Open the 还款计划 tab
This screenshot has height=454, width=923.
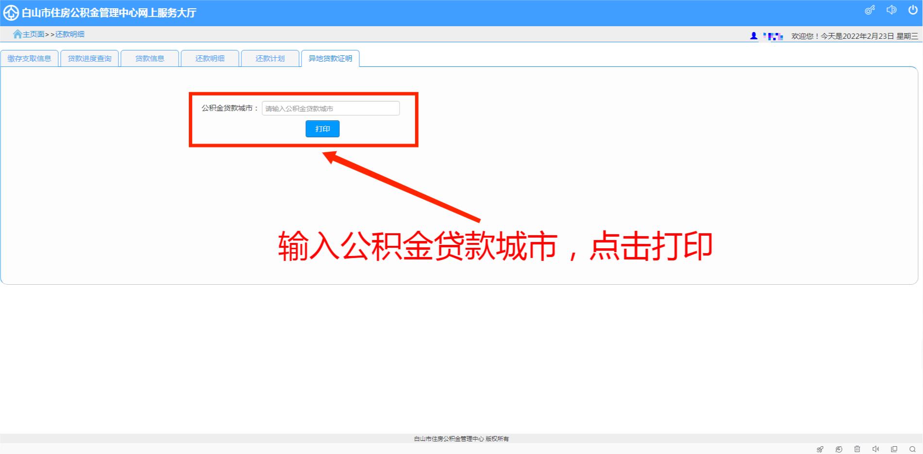[270, 59]
